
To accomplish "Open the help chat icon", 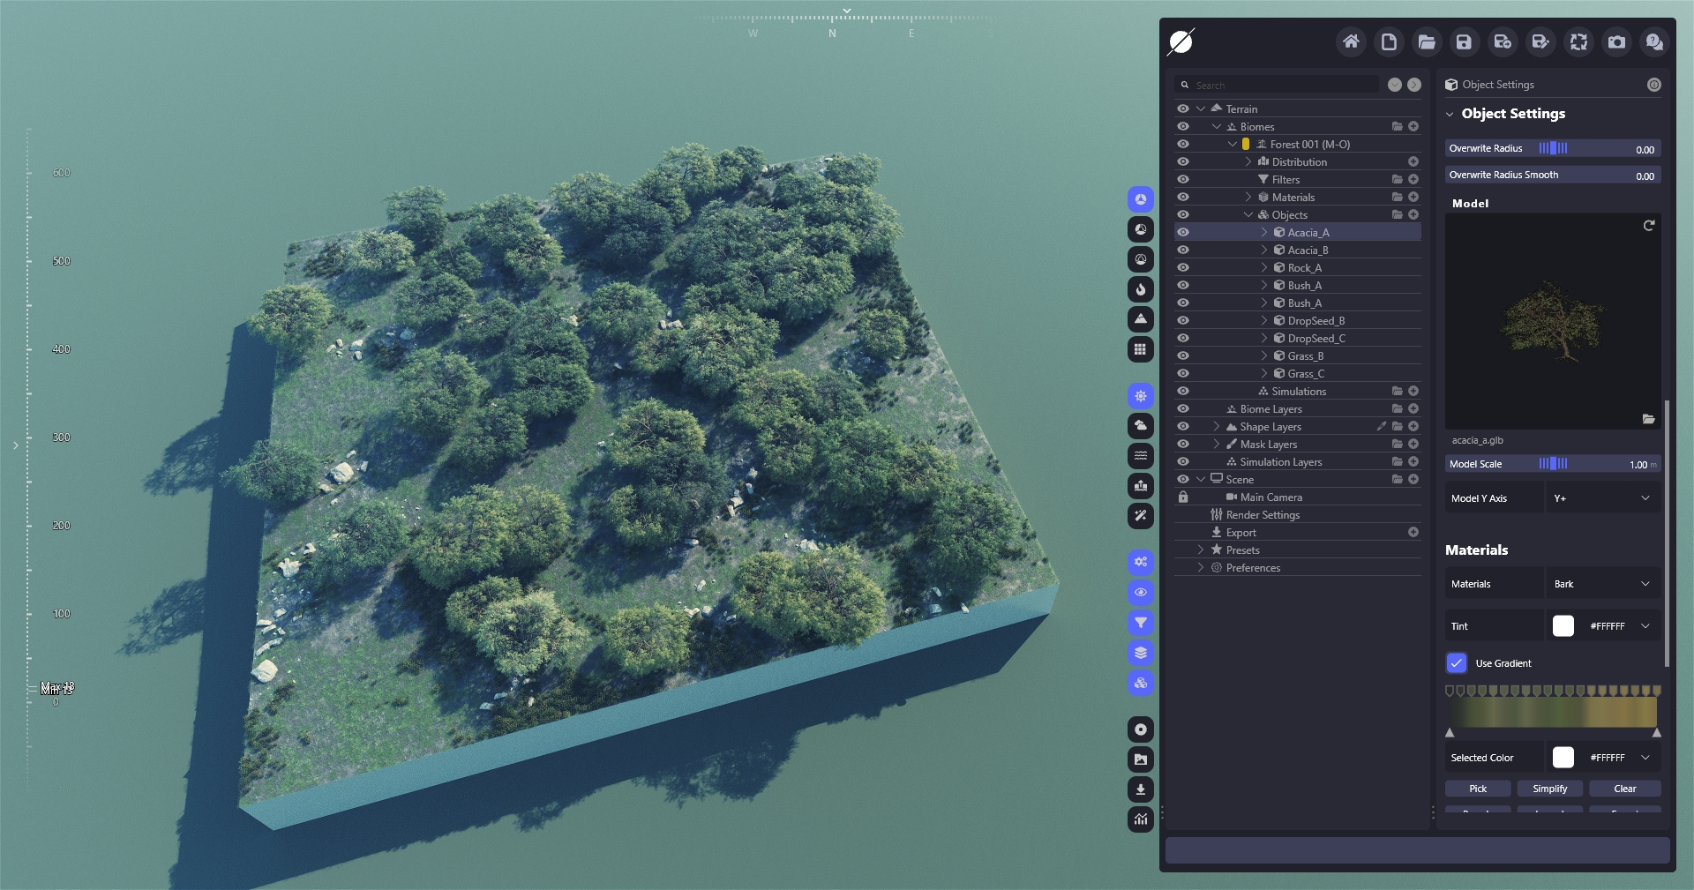I will point(1654,41).
